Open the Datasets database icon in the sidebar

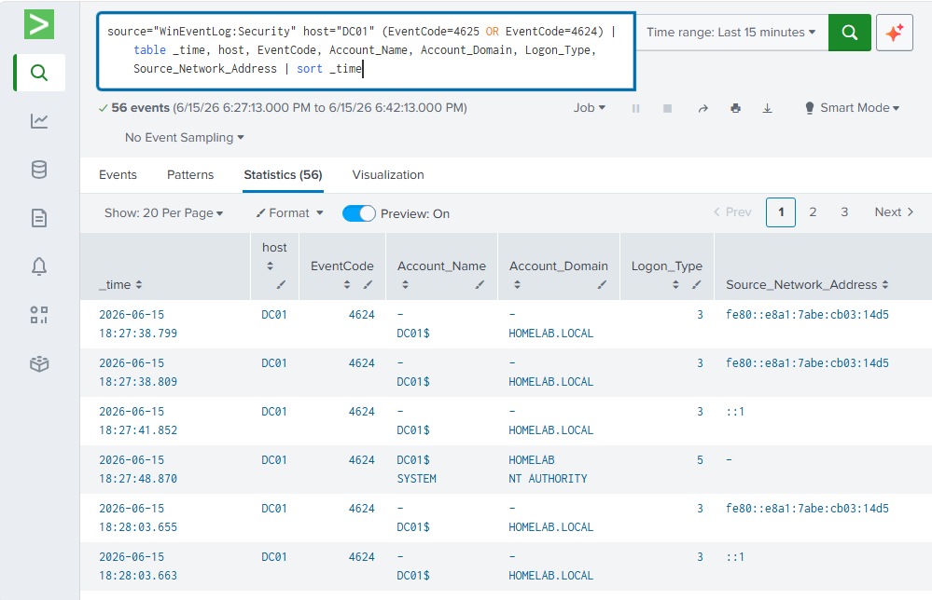39,170
